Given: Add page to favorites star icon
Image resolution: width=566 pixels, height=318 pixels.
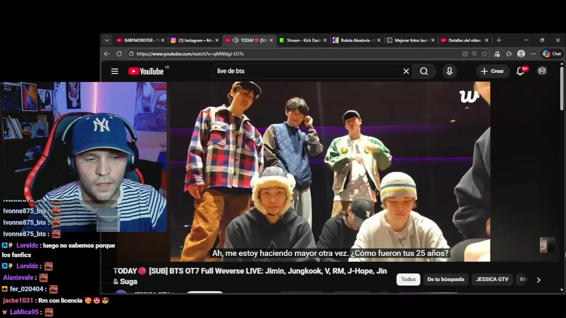Looking at the screenshot, I should pyautogui.click(x=485, y=53).
